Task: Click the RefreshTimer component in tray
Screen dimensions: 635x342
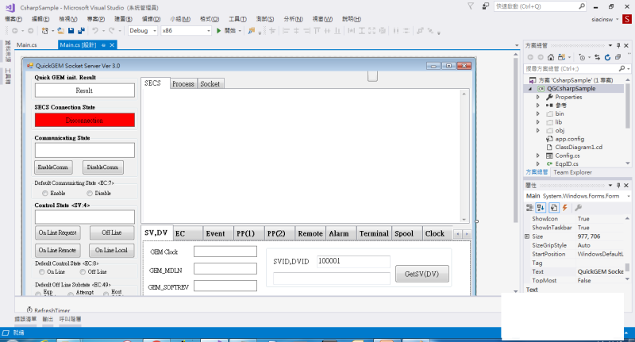Action: (x=48, y=310)
